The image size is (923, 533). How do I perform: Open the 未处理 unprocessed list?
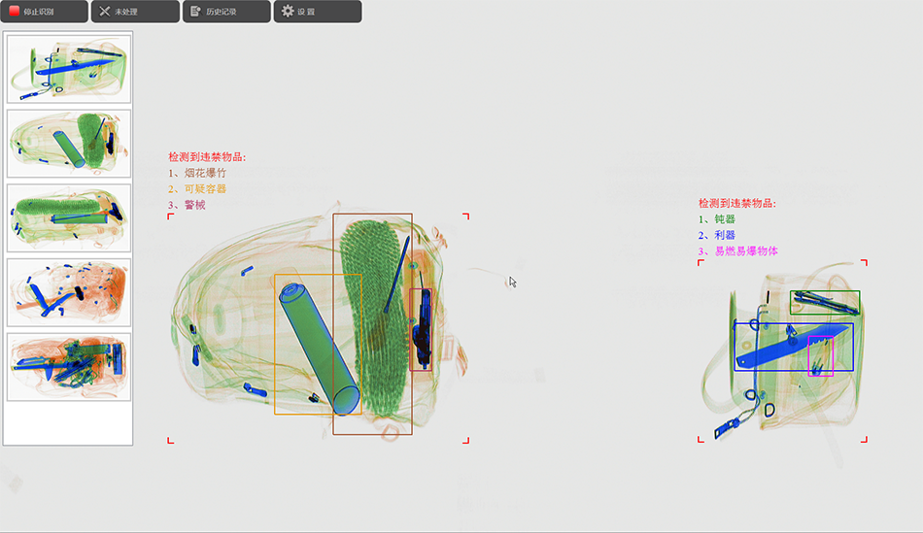pos(135,12)
